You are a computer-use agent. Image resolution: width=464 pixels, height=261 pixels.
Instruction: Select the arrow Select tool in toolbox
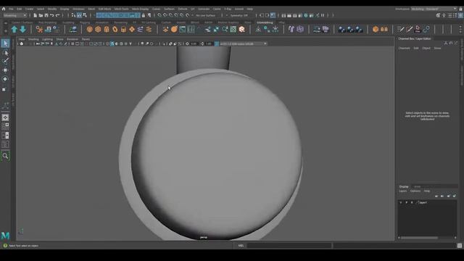[5, 43]
